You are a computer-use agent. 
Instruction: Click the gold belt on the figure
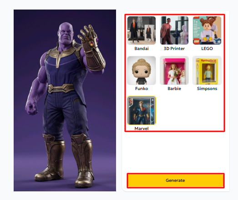61,88
